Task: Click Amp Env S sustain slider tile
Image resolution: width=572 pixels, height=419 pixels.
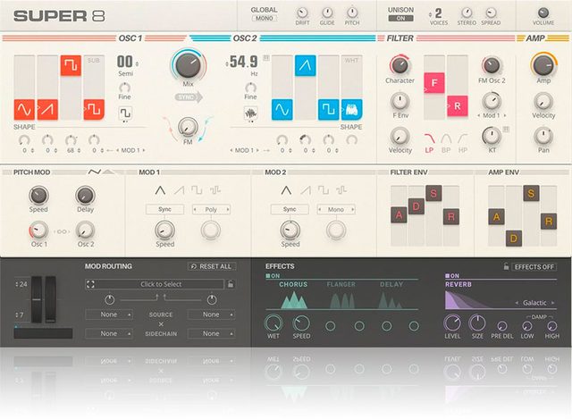Action: click(531, 193)
